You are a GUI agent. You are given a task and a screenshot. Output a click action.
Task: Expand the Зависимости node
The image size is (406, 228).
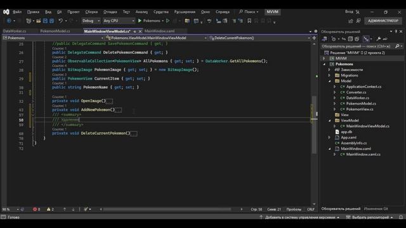[329, 70]
